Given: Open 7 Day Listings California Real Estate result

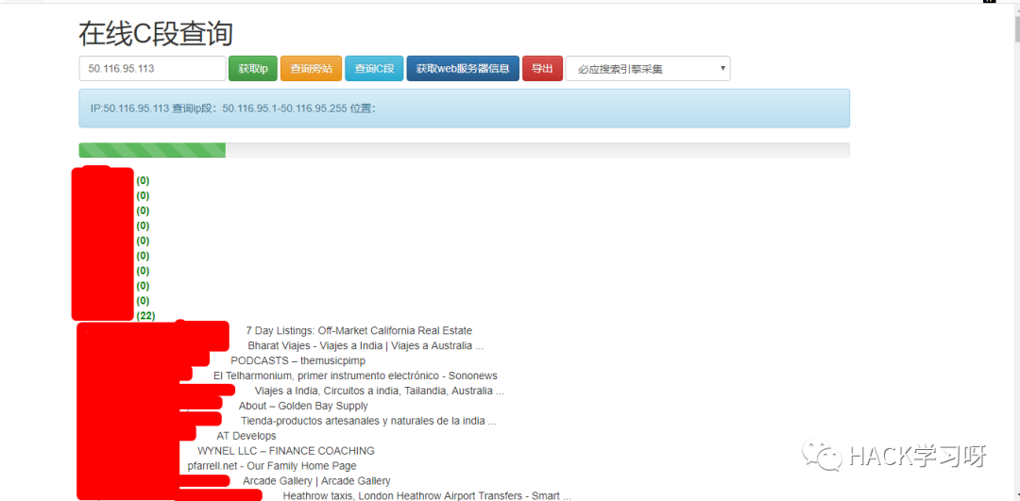Looking at the screenshot, I should tap(358, 331).
